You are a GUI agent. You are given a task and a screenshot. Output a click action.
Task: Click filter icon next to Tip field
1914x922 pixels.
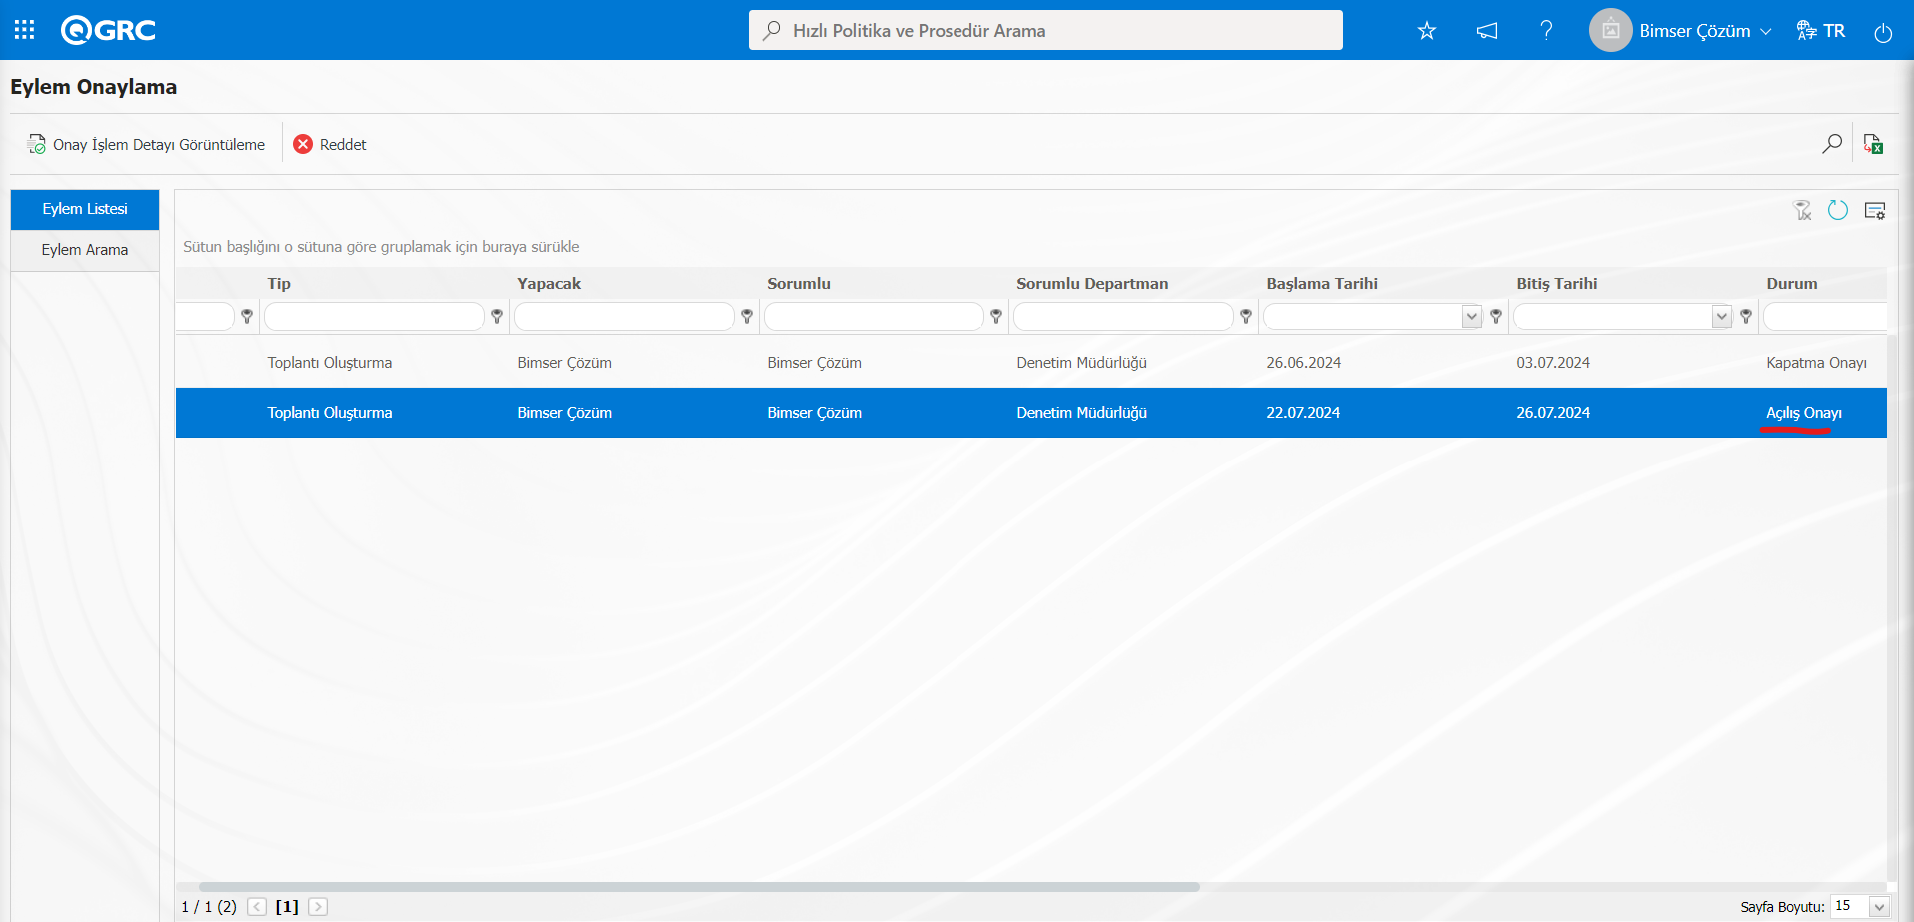(x=497, y=316)
